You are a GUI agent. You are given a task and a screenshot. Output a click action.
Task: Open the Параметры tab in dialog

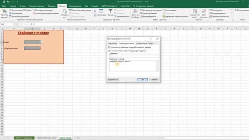112,44
